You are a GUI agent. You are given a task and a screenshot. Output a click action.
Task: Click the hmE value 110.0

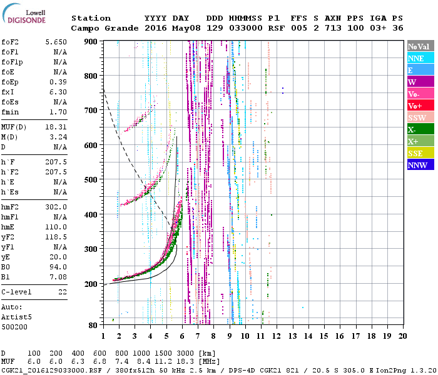click(56, 227)
